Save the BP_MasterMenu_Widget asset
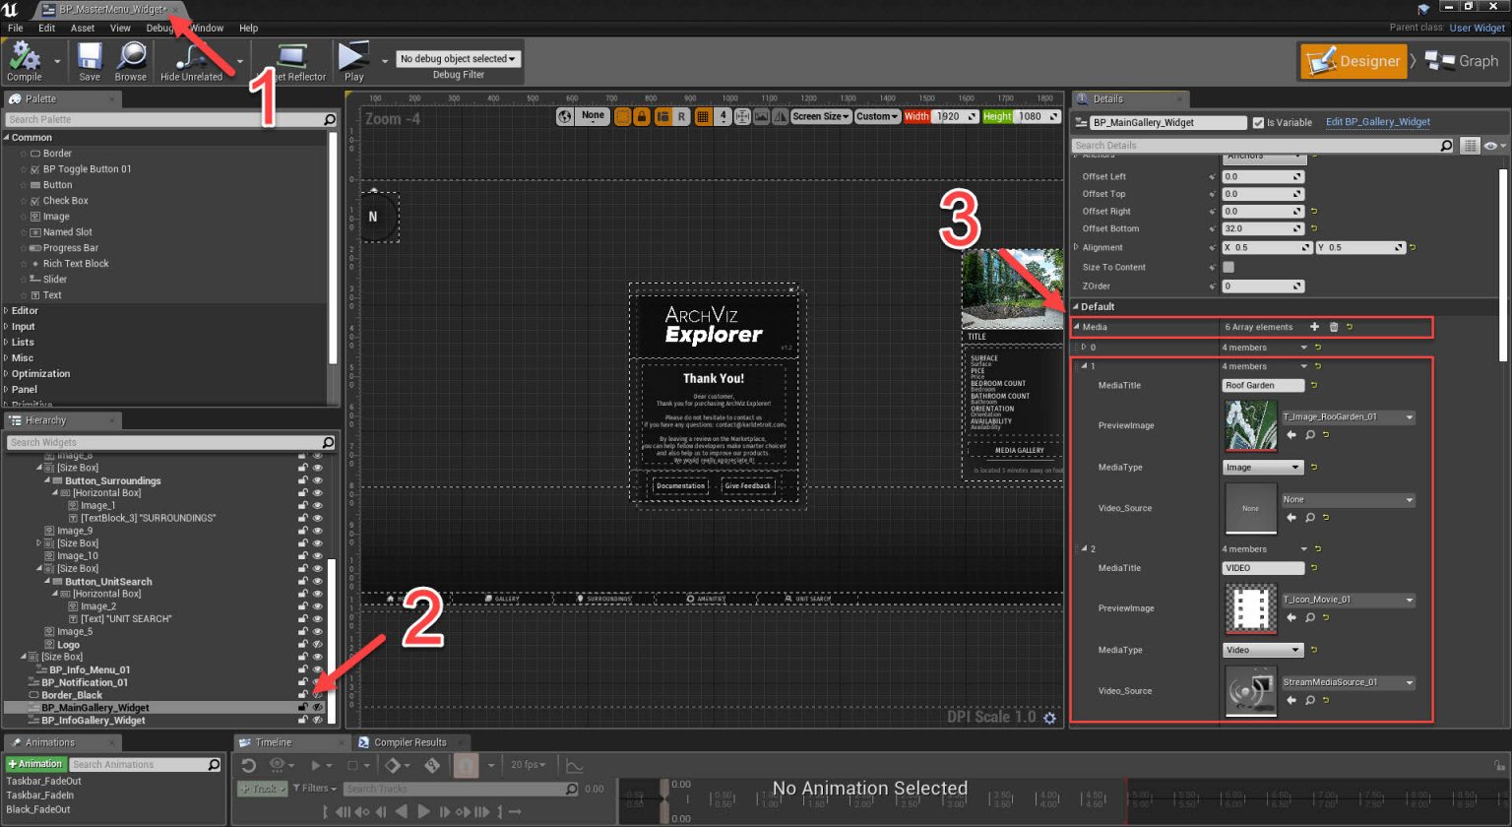Viewport: 1512px width, 827px height. click(89, 60)
